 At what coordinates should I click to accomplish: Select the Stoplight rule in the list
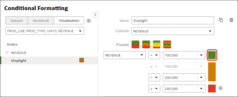(49, 61)
